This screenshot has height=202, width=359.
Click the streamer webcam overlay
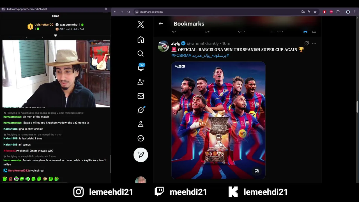tap(56, 74)
